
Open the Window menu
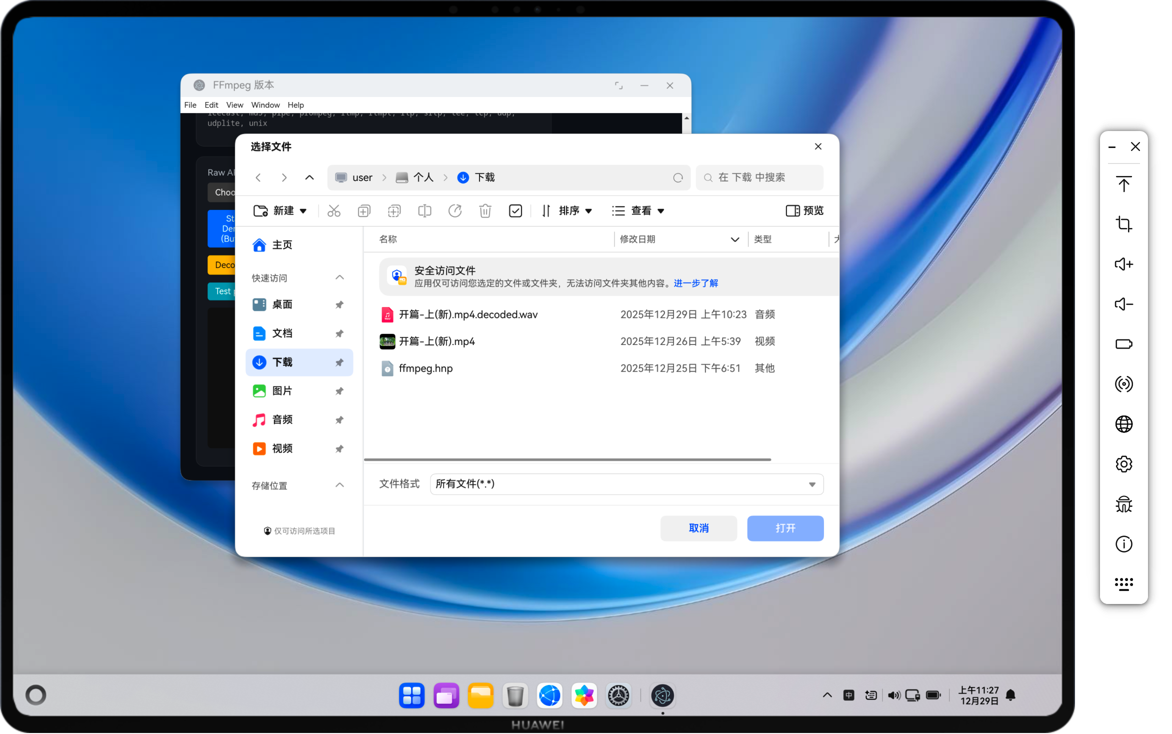tap(265, 105)
